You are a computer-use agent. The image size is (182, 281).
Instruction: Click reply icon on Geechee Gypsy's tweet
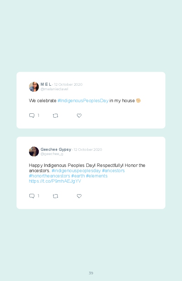click(x=32, y=196)
